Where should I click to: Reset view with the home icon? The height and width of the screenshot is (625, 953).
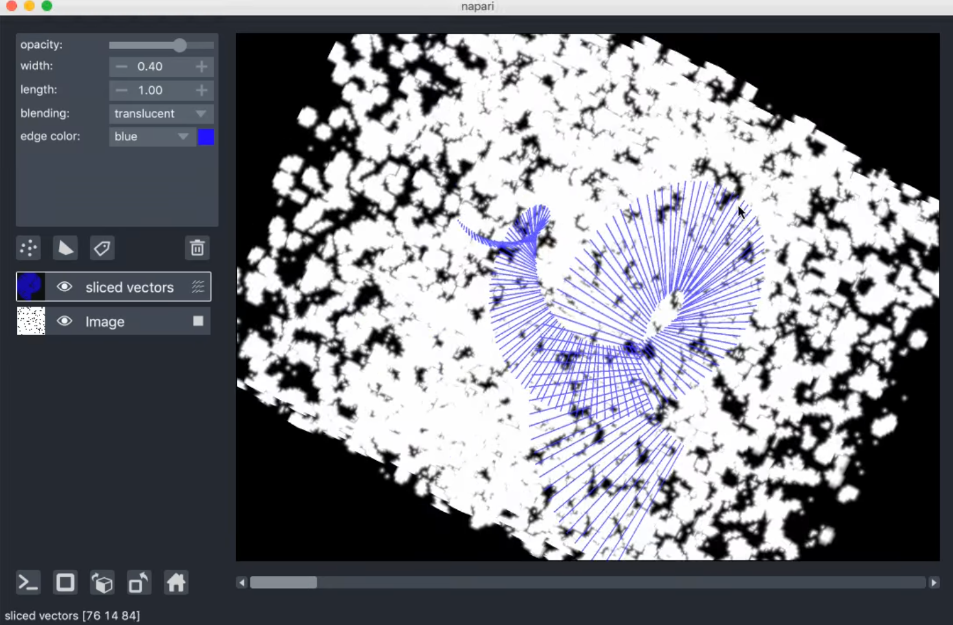175,582
